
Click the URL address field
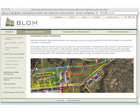(58, 13)
